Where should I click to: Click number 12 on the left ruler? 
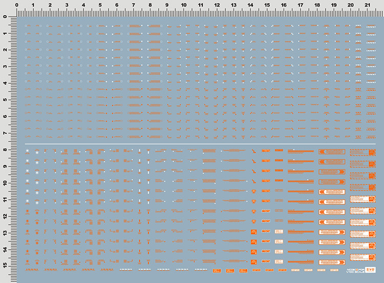(5, 216)
